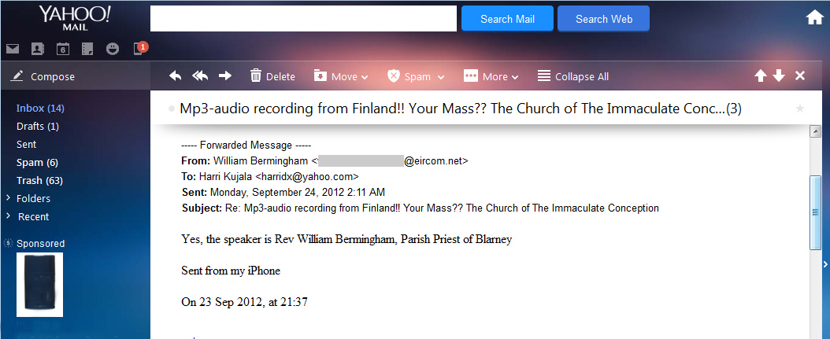
Task: Open the news feed icon with badge
Action: point(139,48)
